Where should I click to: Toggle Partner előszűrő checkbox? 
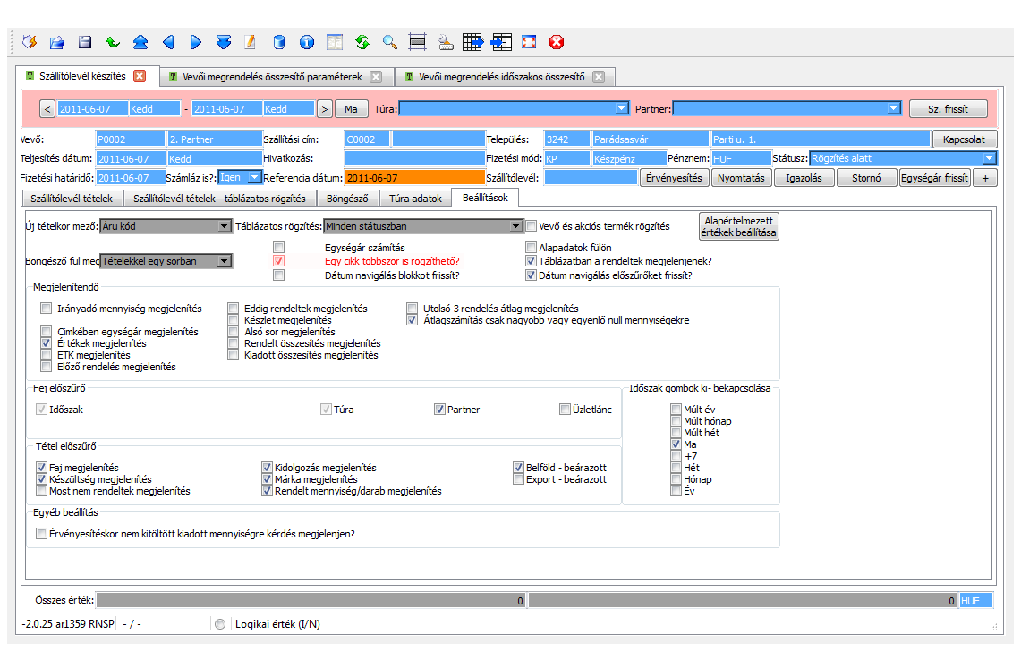click(x=439, y=410)
